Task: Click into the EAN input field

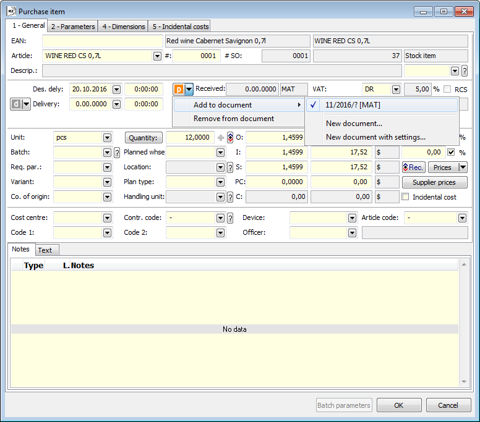Action: click(102, 41)
